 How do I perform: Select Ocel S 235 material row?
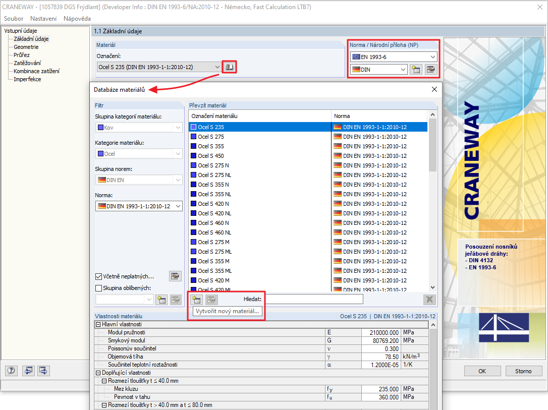point(308,127)
